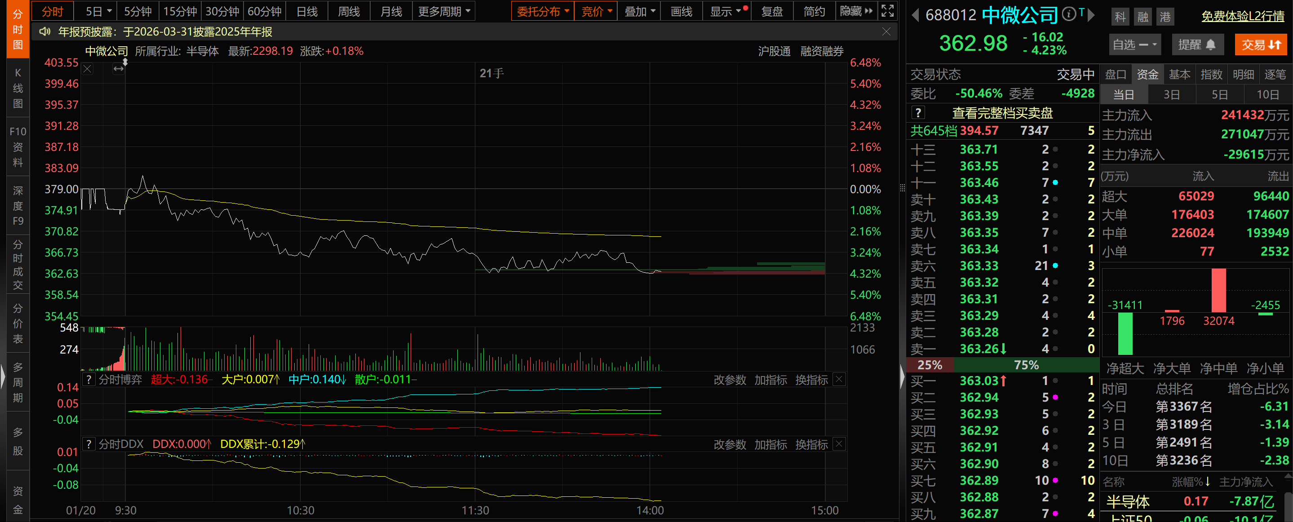The height and width of the screenshot is (522, 1293).
Task: Expand the 更多周期 dropdown
Action: click(444, 11)
